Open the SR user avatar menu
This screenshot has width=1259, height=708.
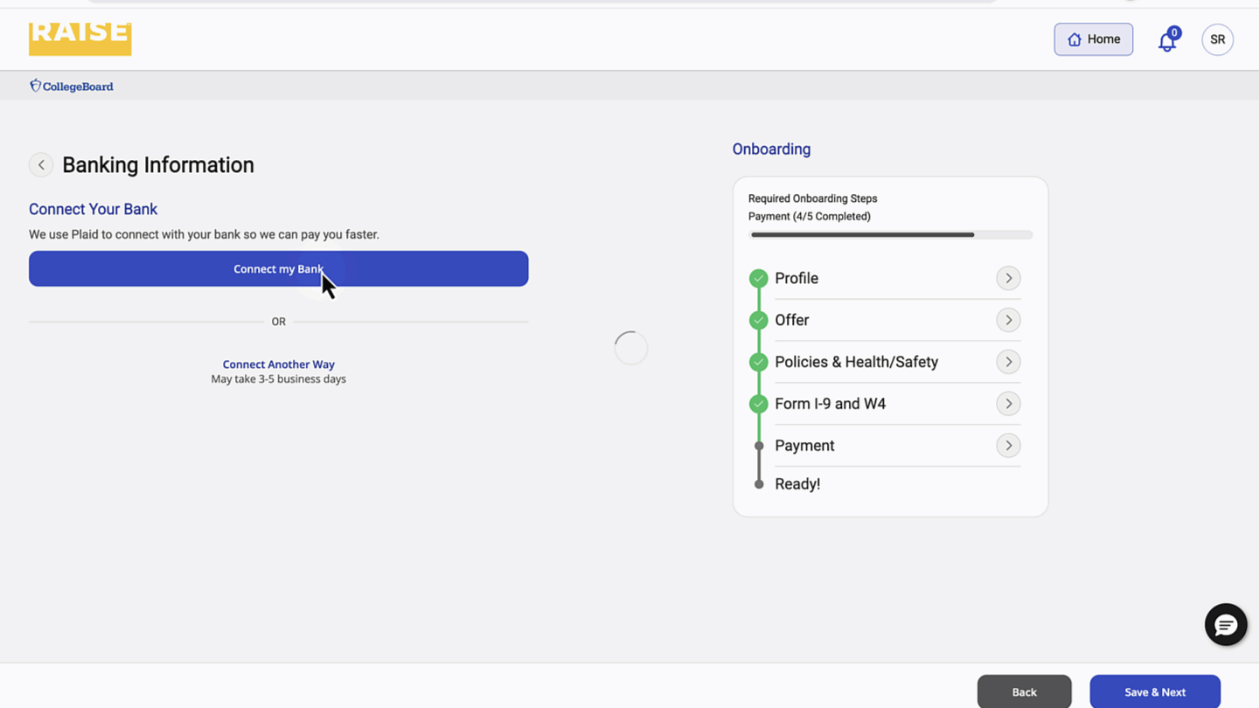point(1217,39)
